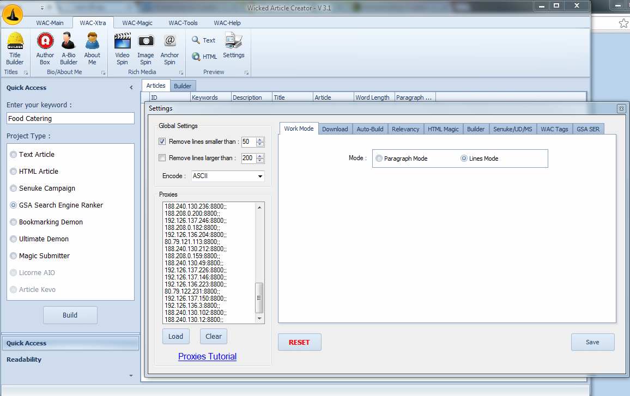Image resolution: width=630 pixels, height=396 pixels.
Task: Switch to the Builder document tab
Action: (x=183, y=86)
